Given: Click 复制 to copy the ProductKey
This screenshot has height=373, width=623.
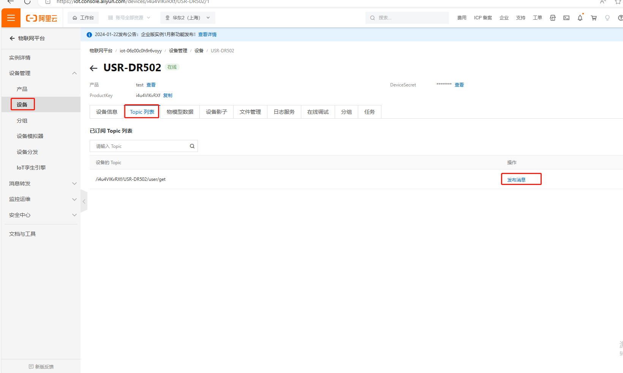Looking at the screenshot, I should click(x=168, y=96).
